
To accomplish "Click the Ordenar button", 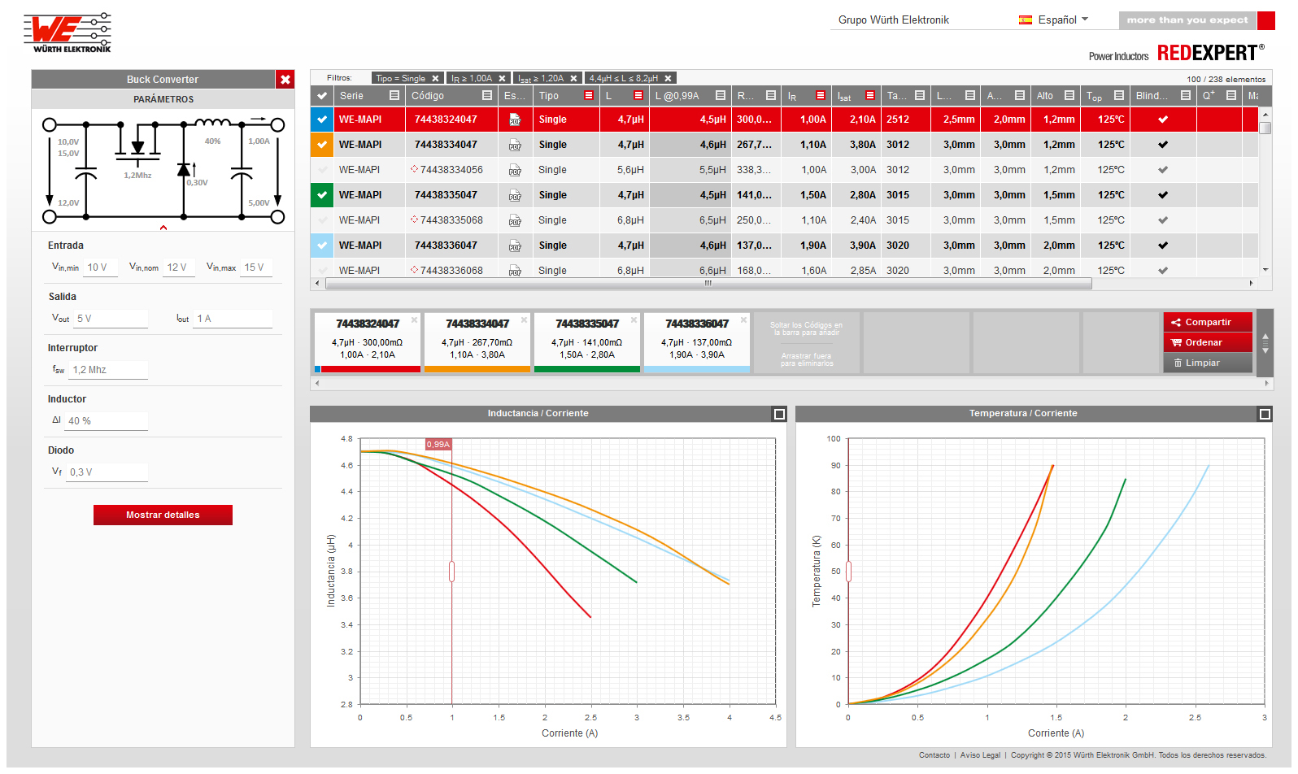I will (1208, 342).
